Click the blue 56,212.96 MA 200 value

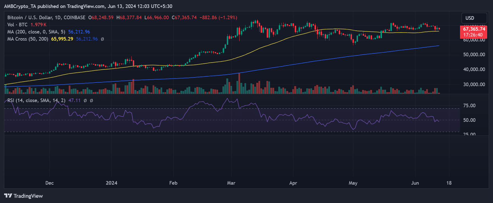(x=79, y=32)
